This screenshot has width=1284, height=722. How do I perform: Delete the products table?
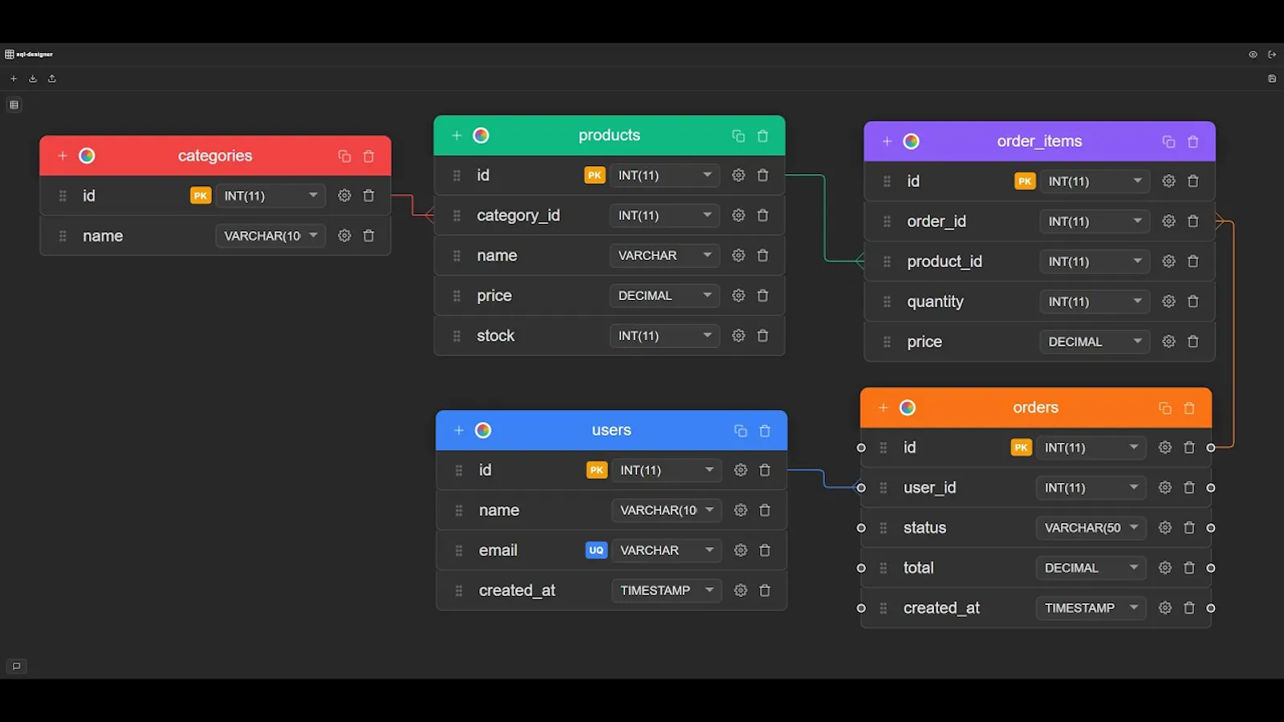click(762, 136)
